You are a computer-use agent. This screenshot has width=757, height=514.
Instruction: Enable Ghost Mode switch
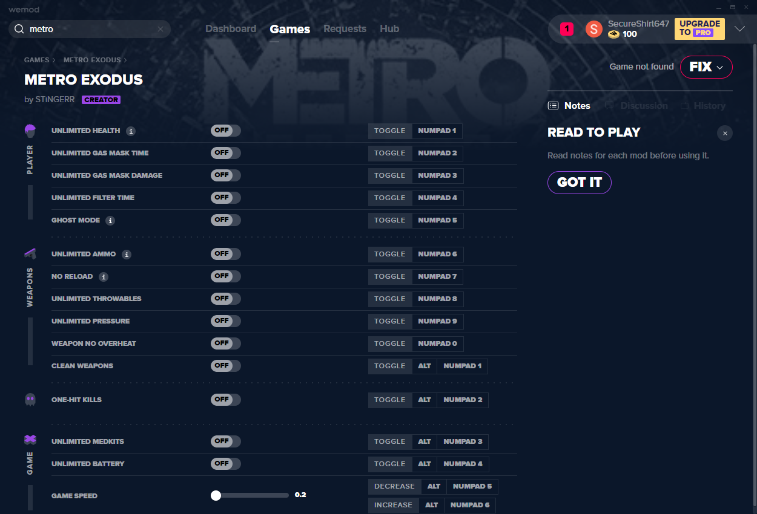coord(226,220)
